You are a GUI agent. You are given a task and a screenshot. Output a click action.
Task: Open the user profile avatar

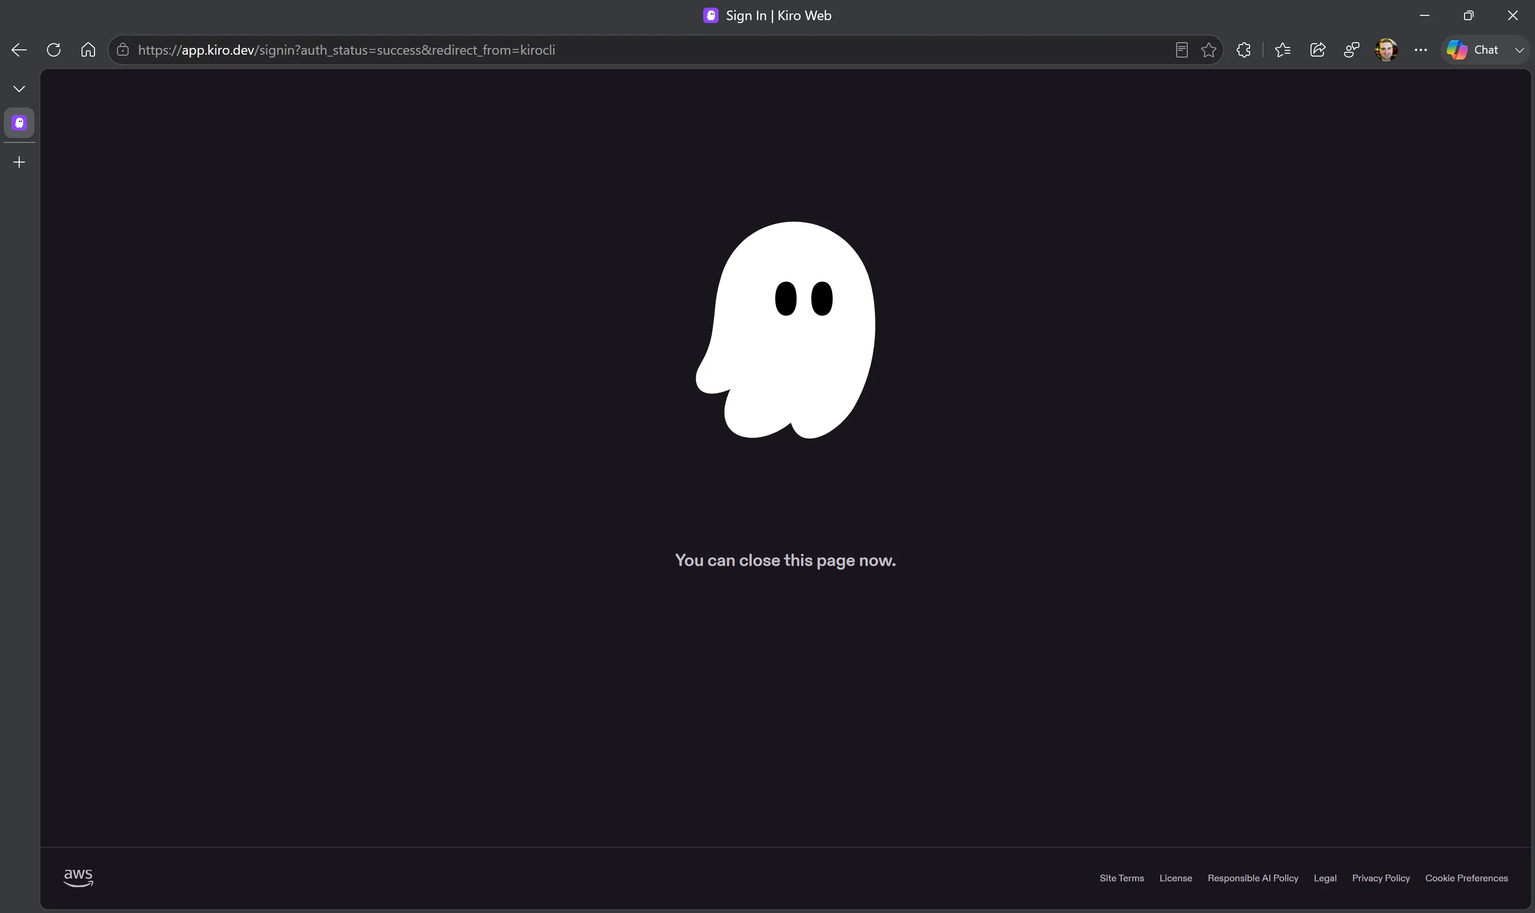1386,50
